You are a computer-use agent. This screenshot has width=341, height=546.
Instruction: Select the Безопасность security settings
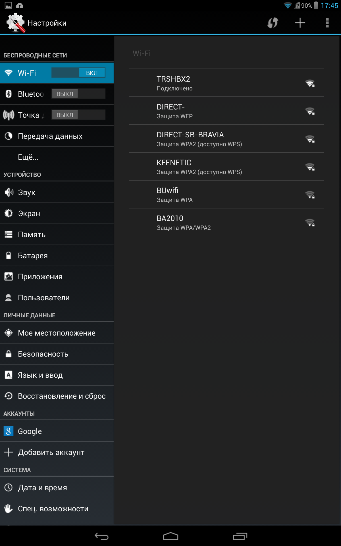[57, 354]
